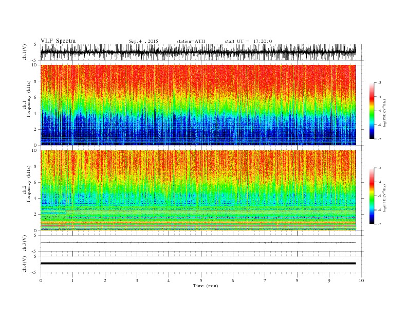407x315 pixels.
Task: Click the 'ch.3(V)' axis label
Action: pos(25,243)
